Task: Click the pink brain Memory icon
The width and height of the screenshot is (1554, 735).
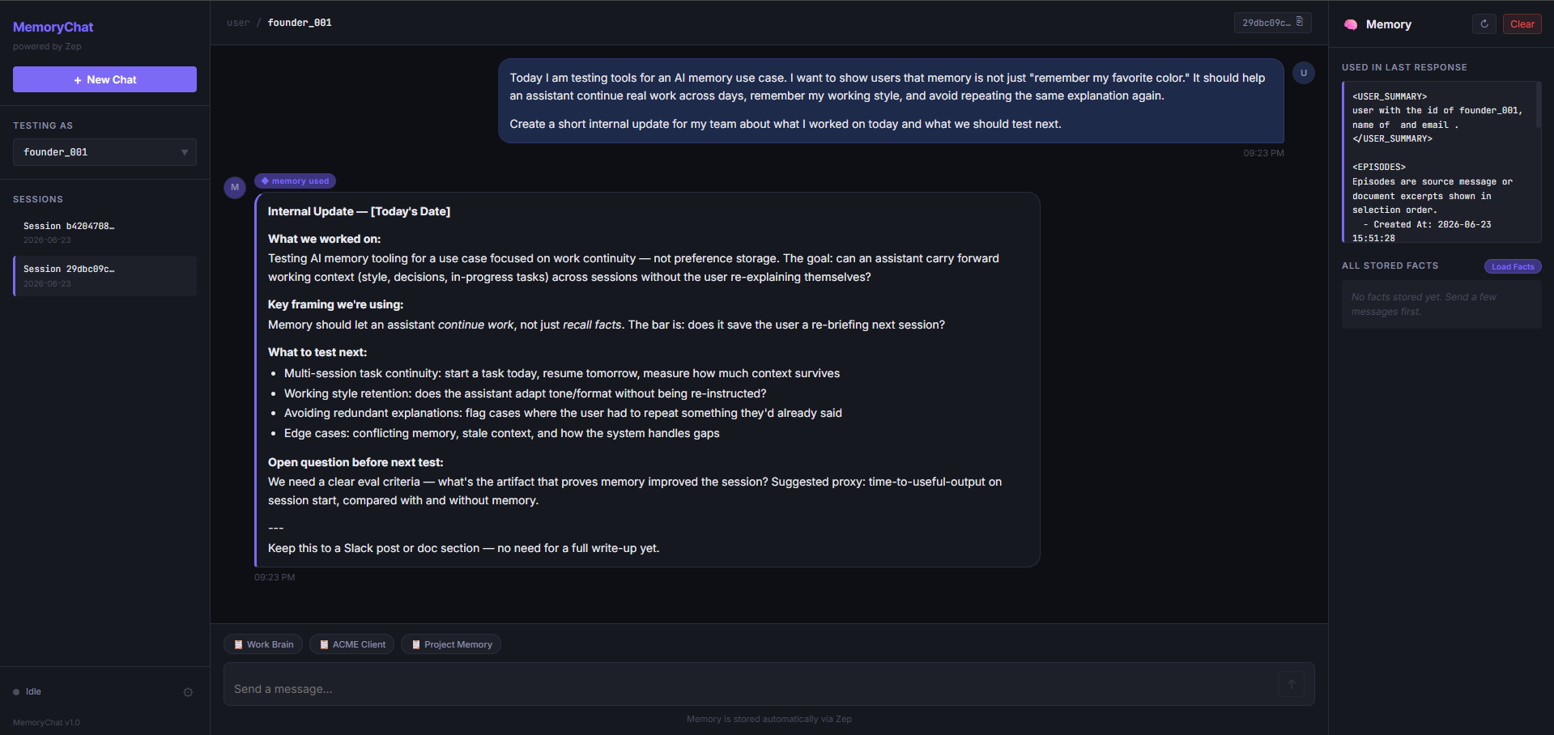Action: click(1351, 24)
